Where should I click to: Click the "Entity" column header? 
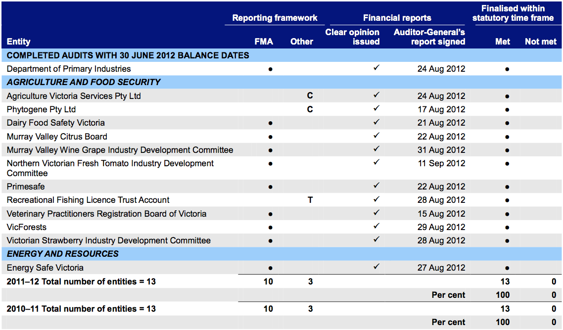18,42
